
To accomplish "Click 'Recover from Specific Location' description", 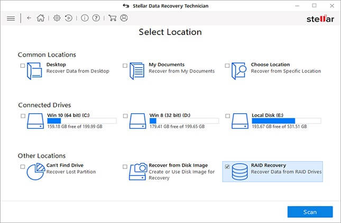I will coord(286,71).
